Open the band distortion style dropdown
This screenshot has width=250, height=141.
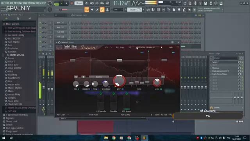click(99, 77)
